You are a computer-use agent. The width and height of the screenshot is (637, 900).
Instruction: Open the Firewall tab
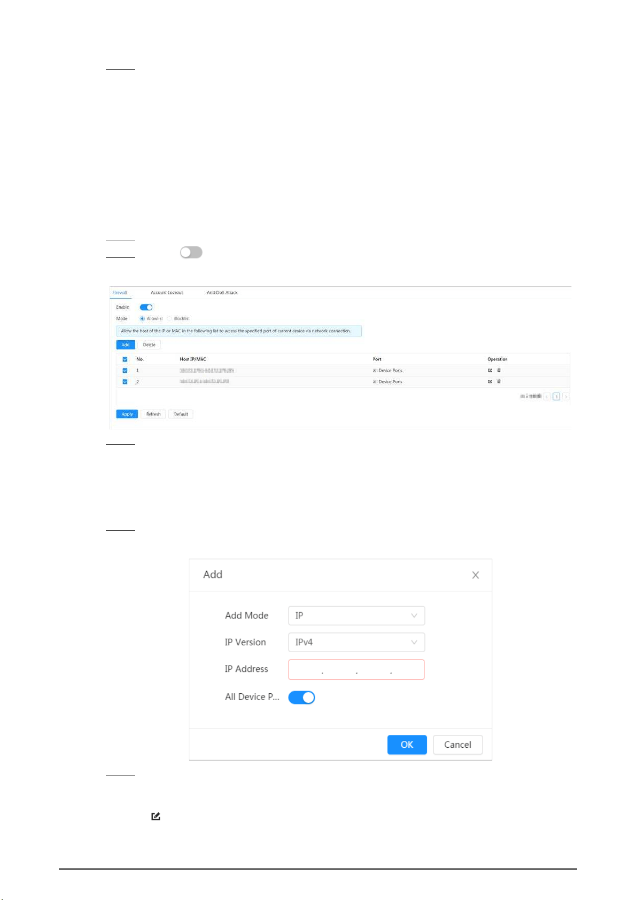tap(120, 293)
